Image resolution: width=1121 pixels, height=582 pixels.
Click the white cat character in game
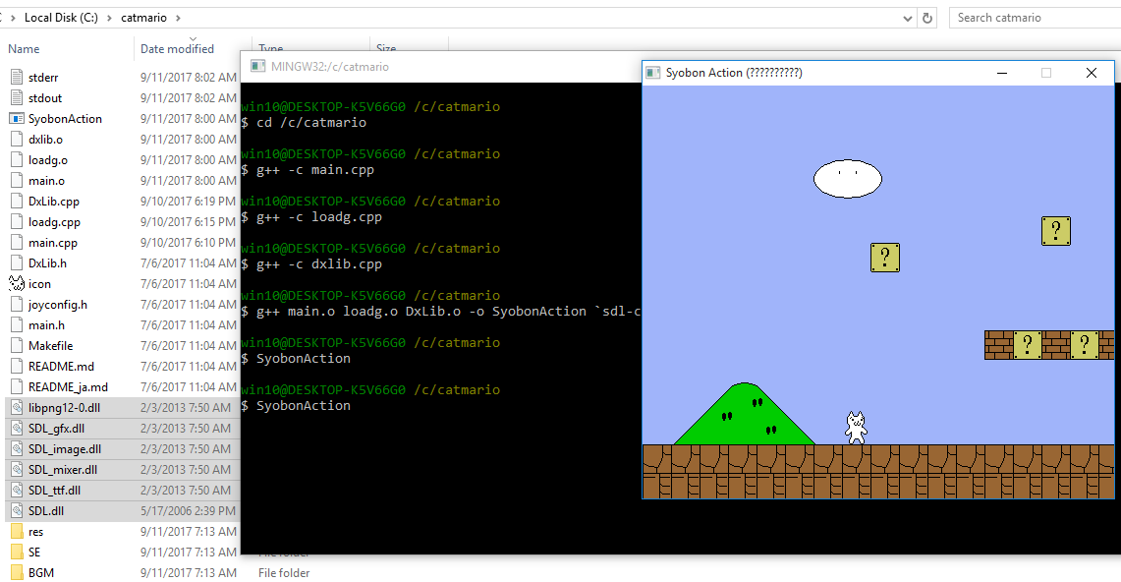(x=856, y=428)
